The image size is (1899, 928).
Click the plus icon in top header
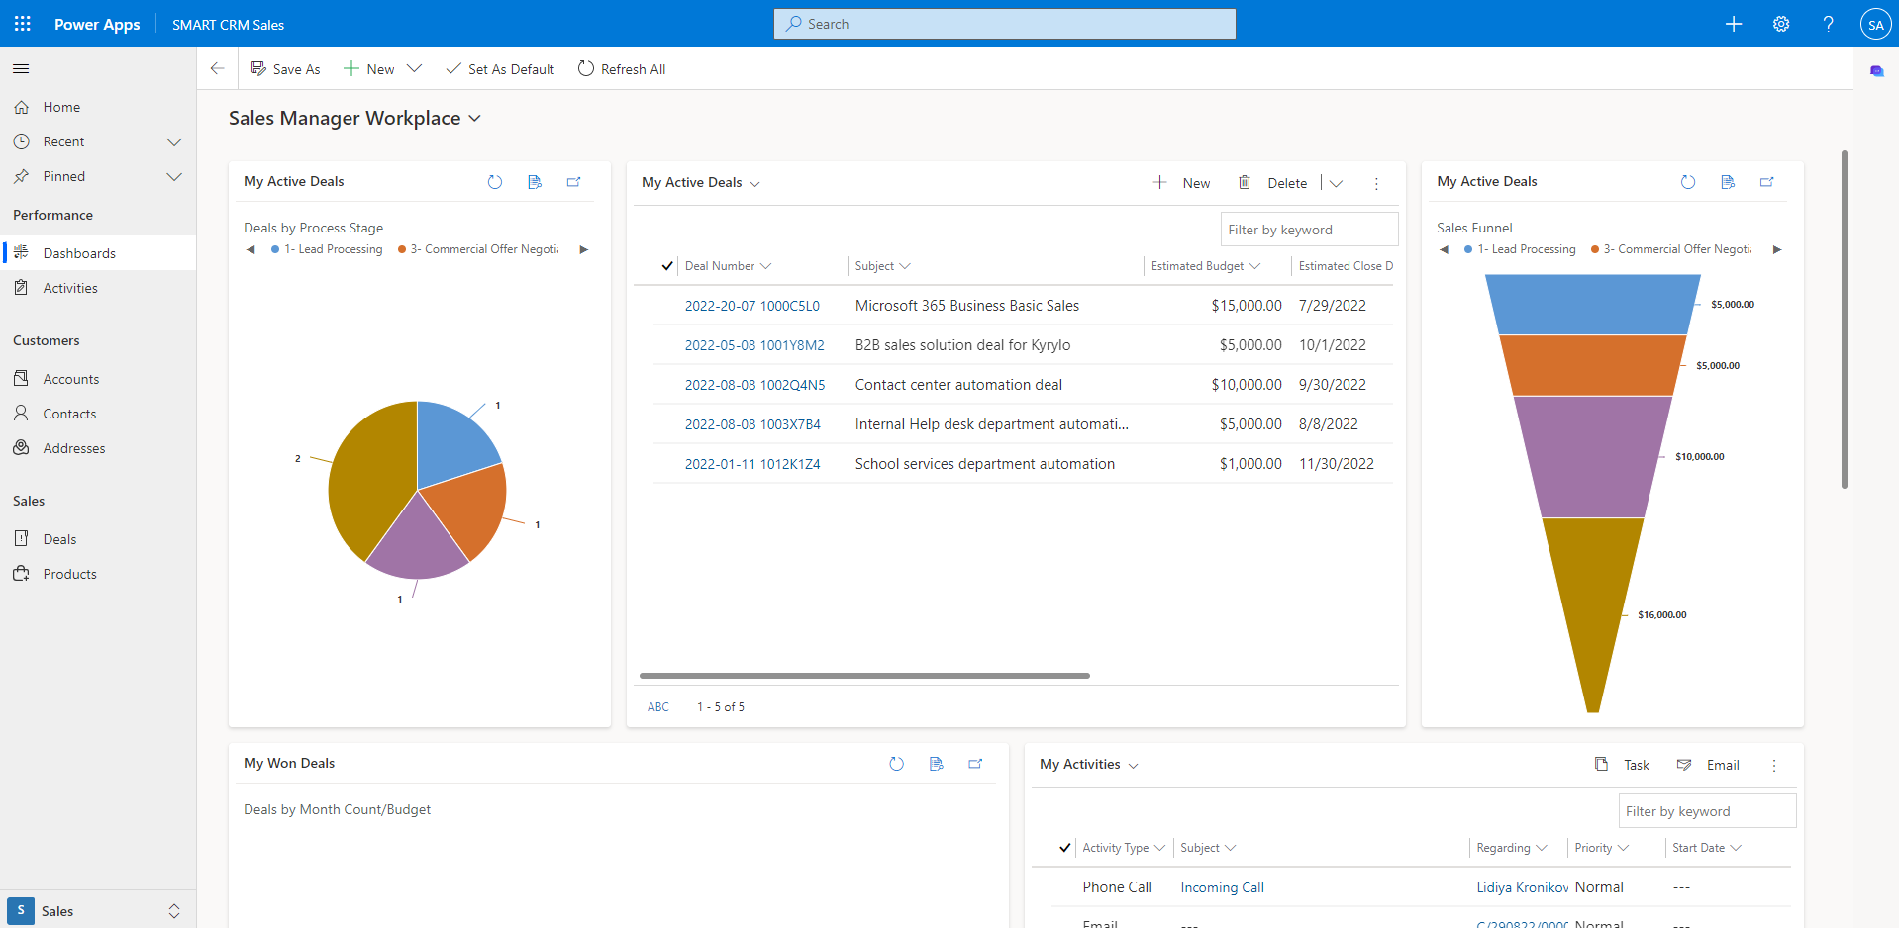coord(1733,24)
